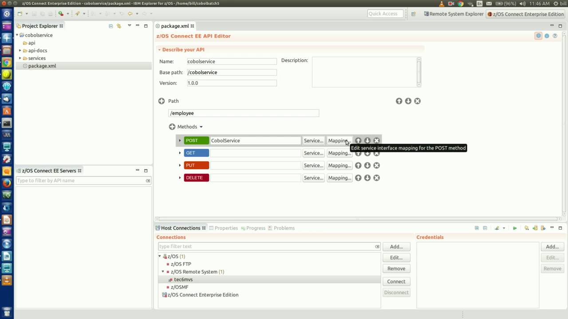Screen dimensions: 568x319
Task: Click the first blue globe icon in API Editor header
Action: click(x=539, y=36)
